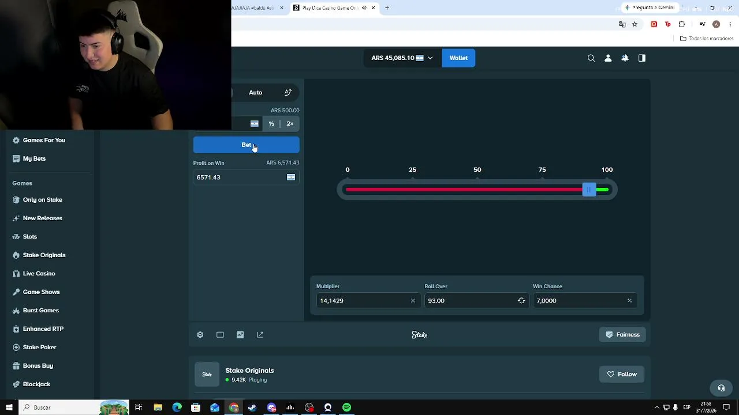This screenshot has height=415, width=739.
Task: Click the Profit on Win field
Action: [246, 178]
